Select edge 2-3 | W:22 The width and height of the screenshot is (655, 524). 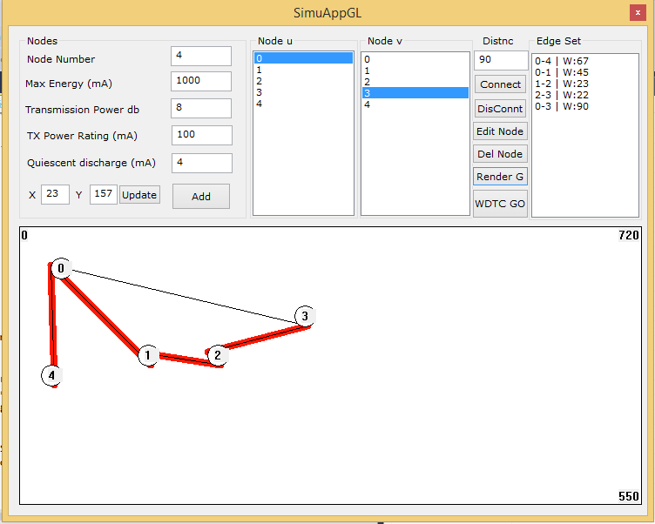[562, 95]
